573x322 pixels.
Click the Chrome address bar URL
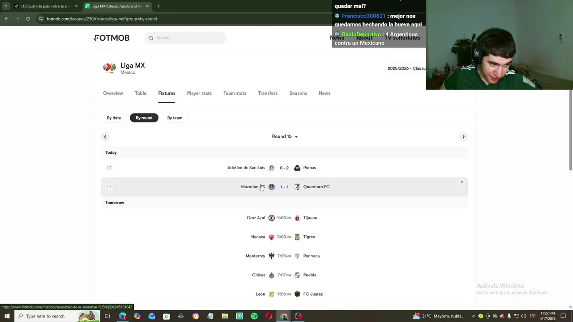[102, 19]
